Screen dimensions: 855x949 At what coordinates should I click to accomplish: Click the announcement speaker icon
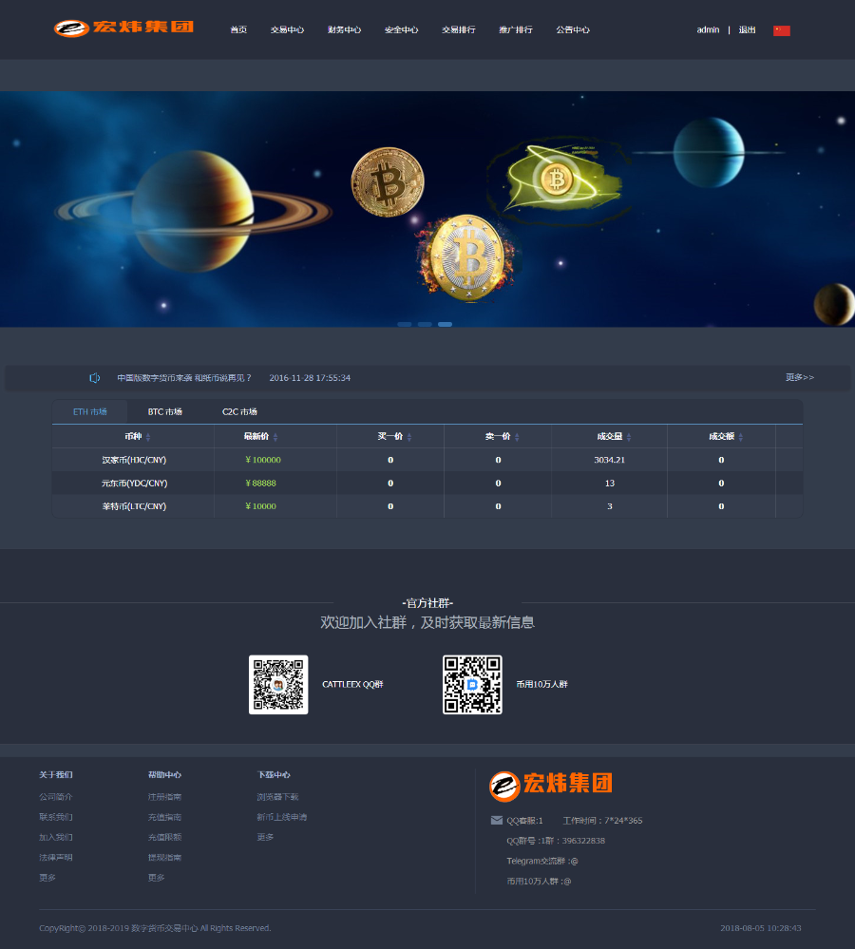tap(94, 377)
